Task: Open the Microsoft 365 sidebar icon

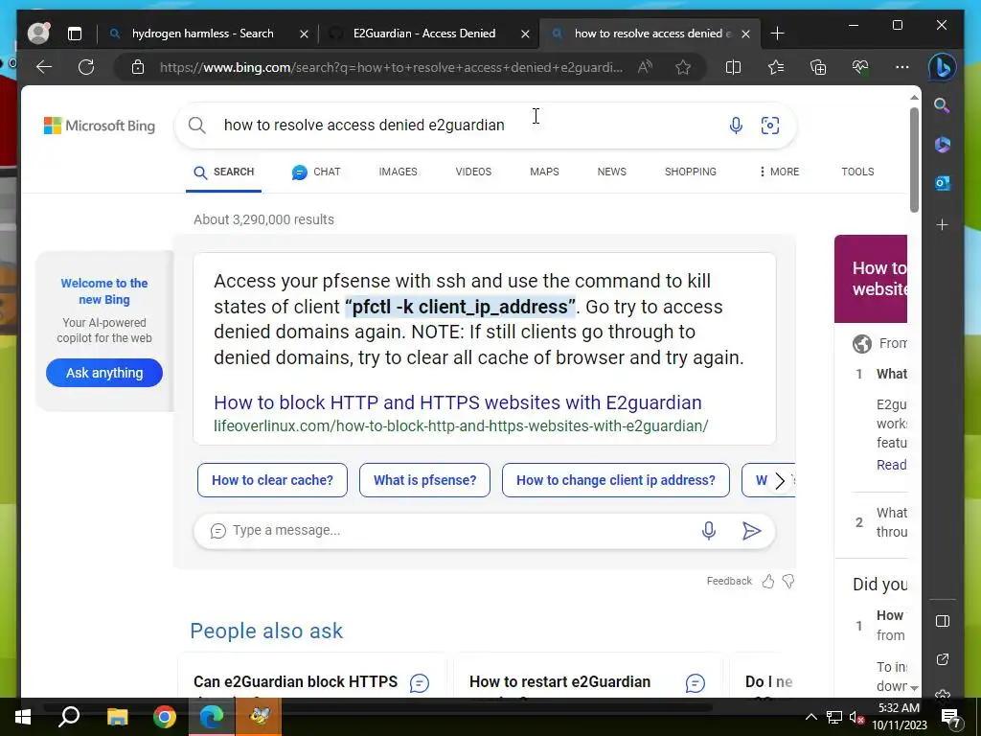Action: click(x=943, y=145)
